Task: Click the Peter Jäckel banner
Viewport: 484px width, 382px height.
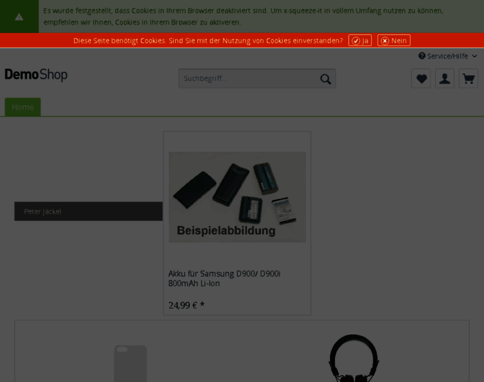Action: tap(89, 211)
